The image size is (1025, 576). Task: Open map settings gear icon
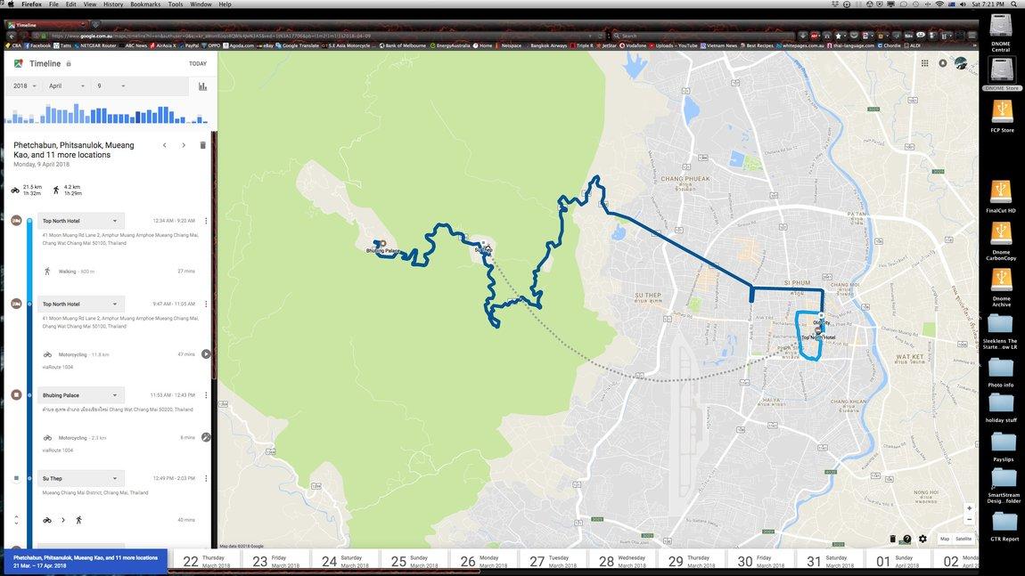pyautogui.click(x=922, y=539)
